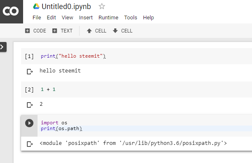Image resolution: width=252 pixels, height=163 pixels.
Task: Click output icon beside result 2
Action: (x=30, y=105)
